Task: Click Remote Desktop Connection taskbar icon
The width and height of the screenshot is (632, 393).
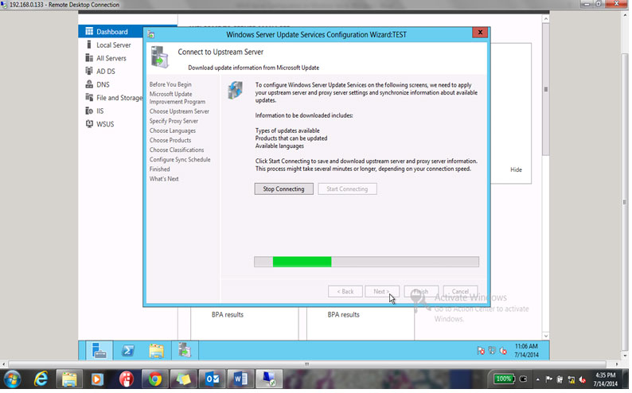Action: (x=269, y=379)
